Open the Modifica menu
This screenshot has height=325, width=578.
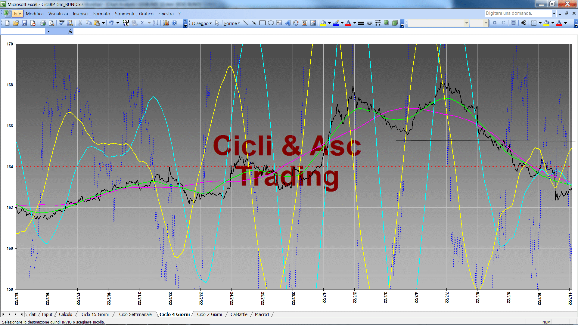click(x=35, y=14)
